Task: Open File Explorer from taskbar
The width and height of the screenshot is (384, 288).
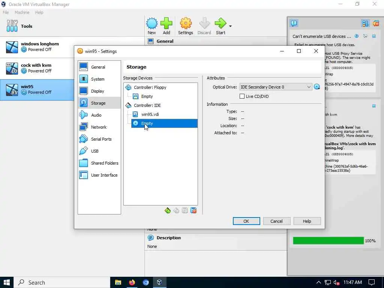Action: pos(118,282)
